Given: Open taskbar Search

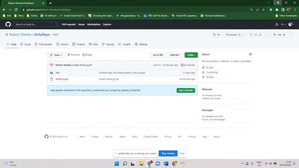Looking at the screenshot, I should [125, 163].
